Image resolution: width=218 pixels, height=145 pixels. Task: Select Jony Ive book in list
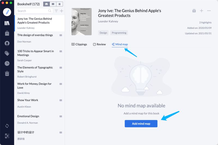(x=40, y=23)
